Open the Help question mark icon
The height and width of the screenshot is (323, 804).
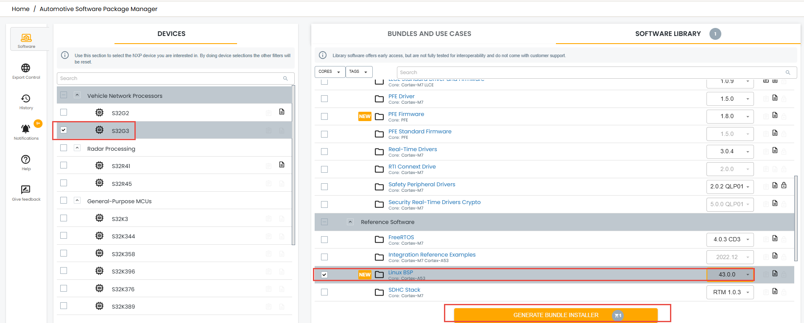pyautogui.click(x=26, y=160)
